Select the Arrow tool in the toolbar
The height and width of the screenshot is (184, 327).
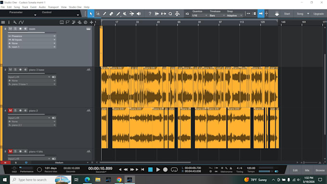tap(91, 14)
